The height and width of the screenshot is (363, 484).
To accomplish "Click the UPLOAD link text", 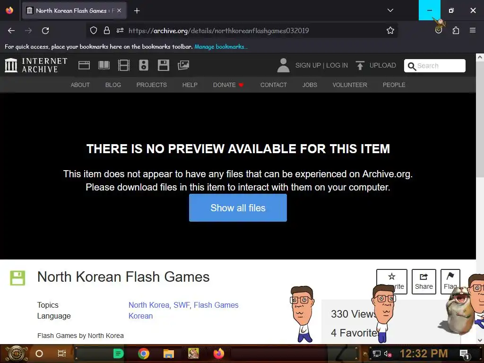I will tap(382, 65).
